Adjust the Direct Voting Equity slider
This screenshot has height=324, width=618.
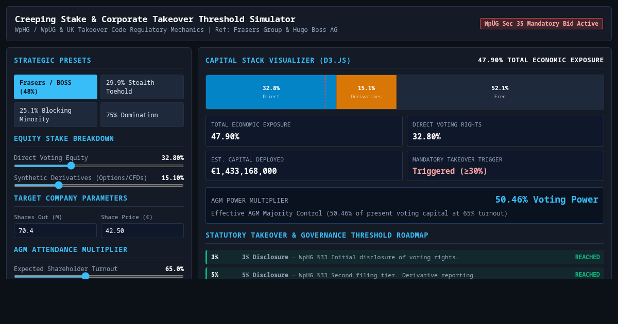click(x=99, y=166)
